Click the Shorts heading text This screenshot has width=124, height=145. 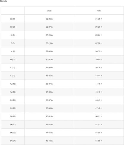(4, 1)
